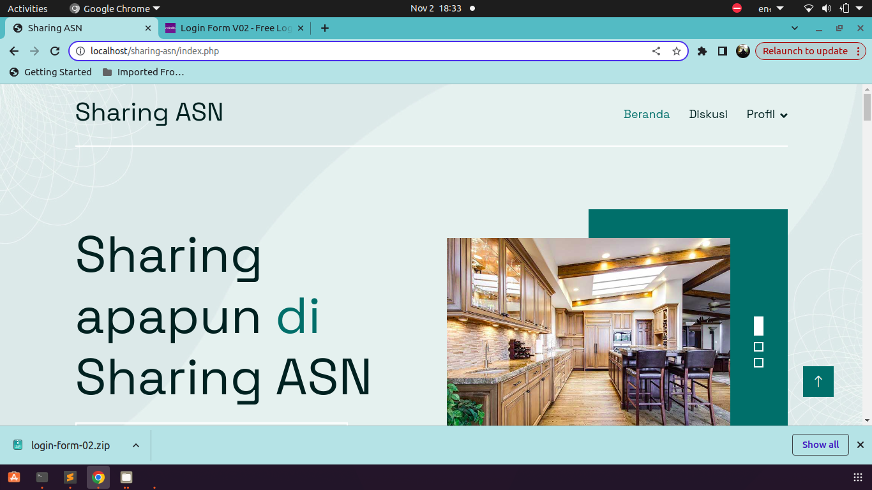Open a new tab with plus icon
872x490 pixels.
[325, 28]
